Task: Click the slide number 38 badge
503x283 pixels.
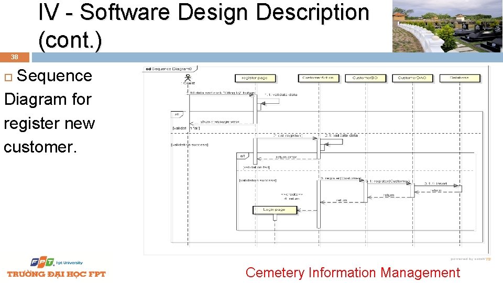Action: [15, 57]
